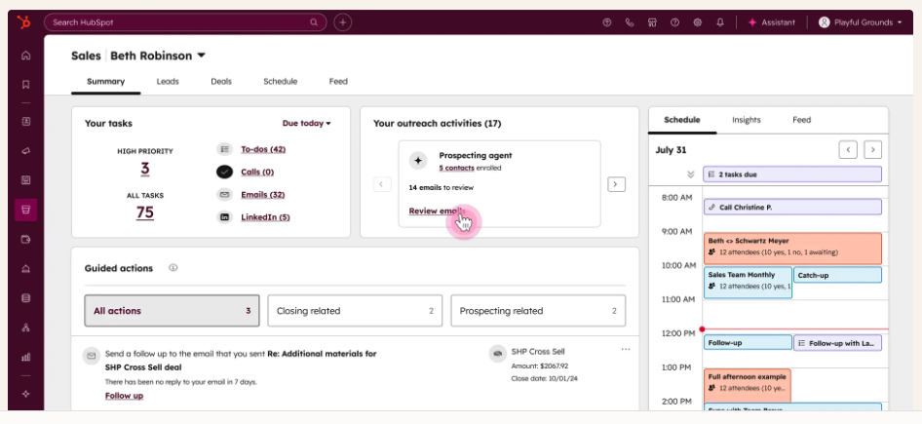This screenshot has height=424, width=922.
Task: Switch to the top Schedule tab
Action: click(x=280, y=82)
